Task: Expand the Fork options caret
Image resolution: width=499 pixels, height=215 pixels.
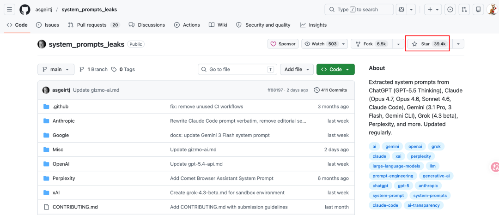Action: pyautogui.click(x=398, y=44)
